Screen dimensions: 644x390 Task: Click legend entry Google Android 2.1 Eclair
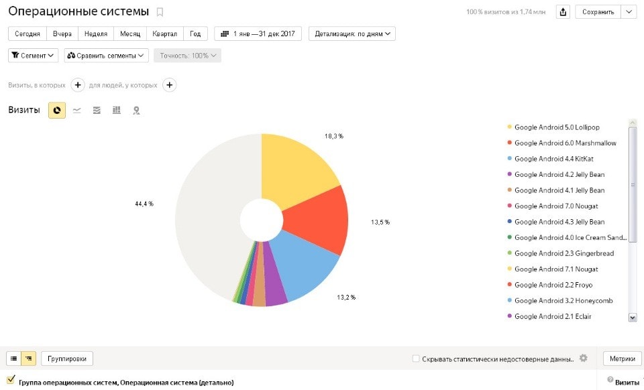pos(553,316)
